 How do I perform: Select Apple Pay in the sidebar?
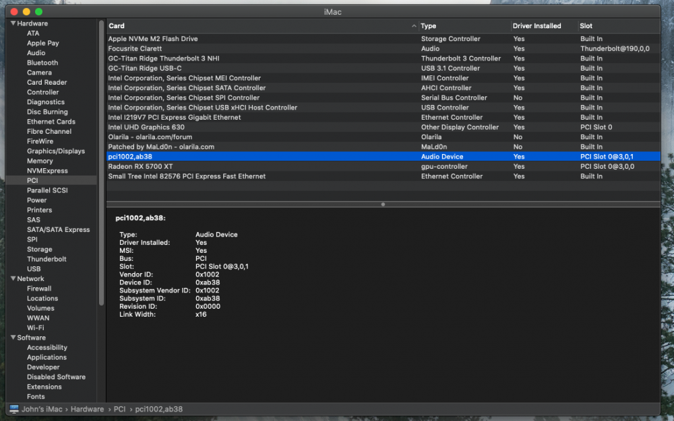[x=43, y=43]
